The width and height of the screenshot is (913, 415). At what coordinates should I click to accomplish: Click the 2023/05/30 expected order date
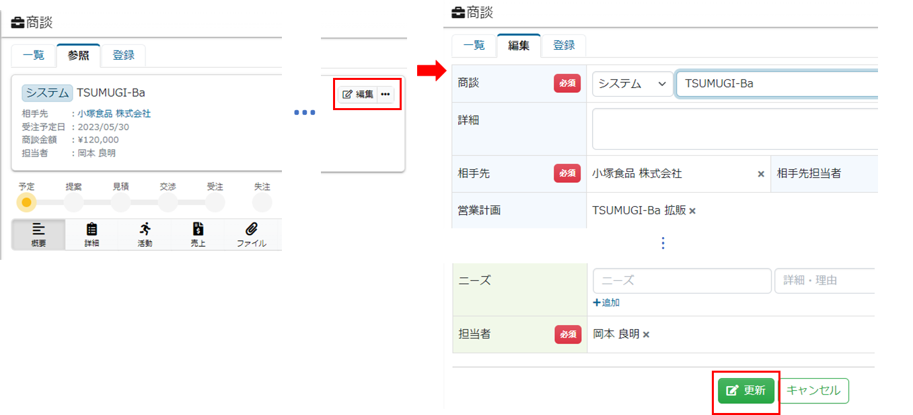coord(103,127)
